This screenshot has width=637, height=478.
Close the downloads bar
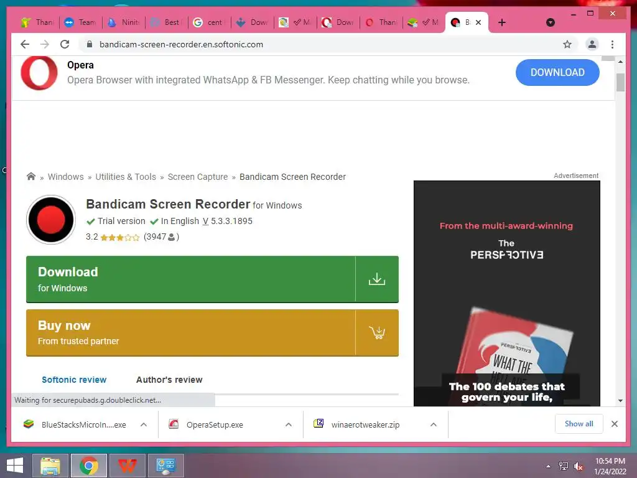click(x=614, y=424)
